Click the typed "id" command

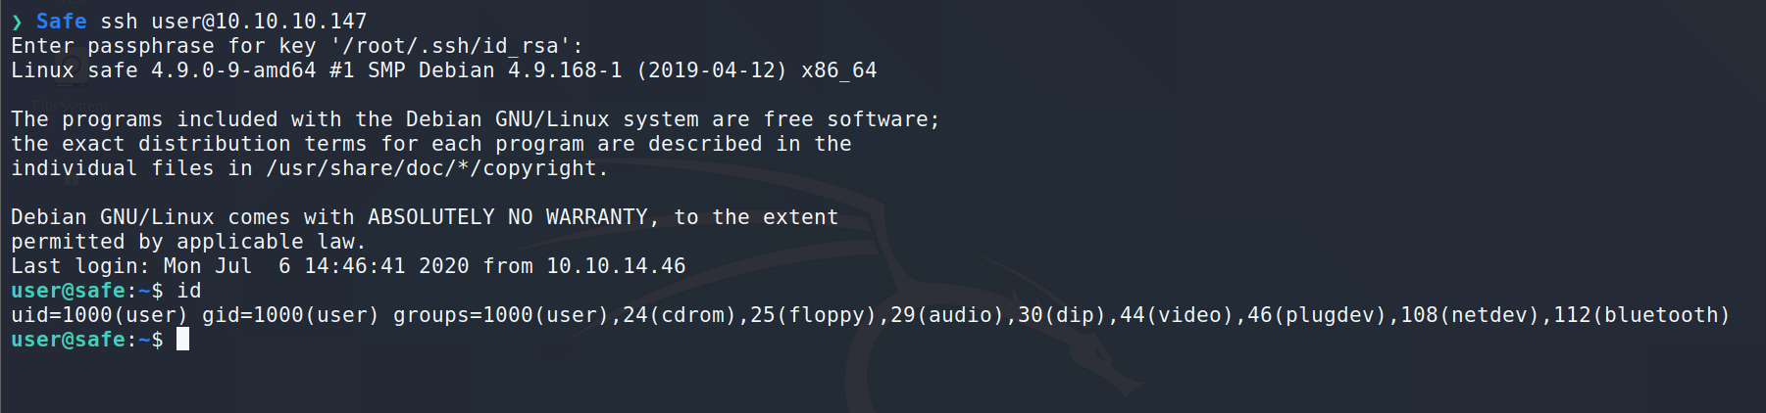click(x=189, y=291)
